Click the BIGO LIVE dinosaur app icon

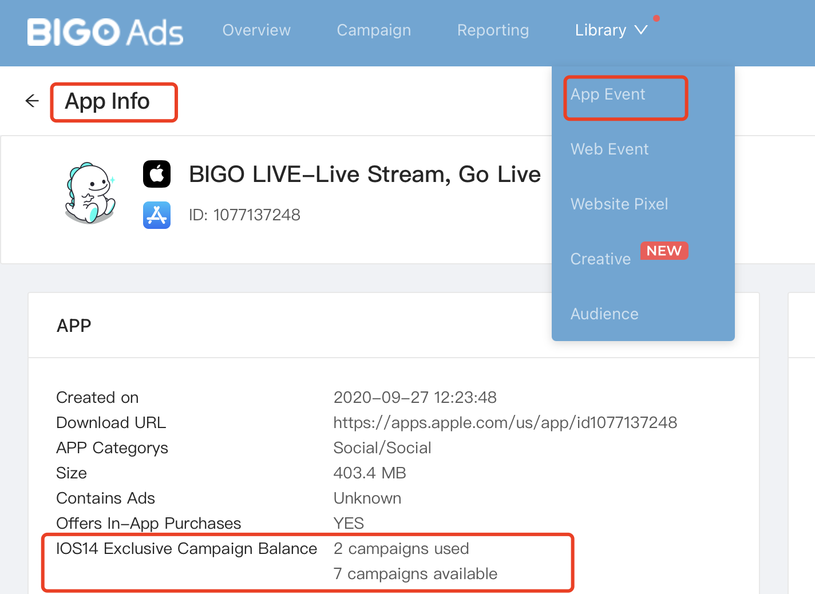90,193
